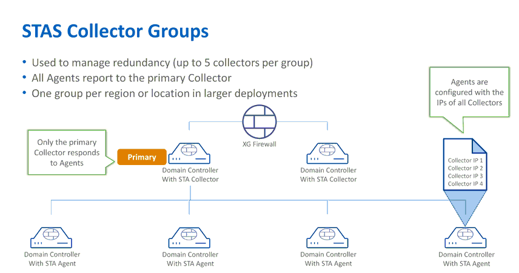
Task: Click 'All Agents report to the primary Collector' text
Action: tap(132, 78)
